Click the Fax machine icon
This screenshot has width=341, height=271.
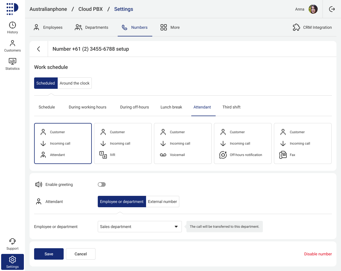click(x=283, y=155)
